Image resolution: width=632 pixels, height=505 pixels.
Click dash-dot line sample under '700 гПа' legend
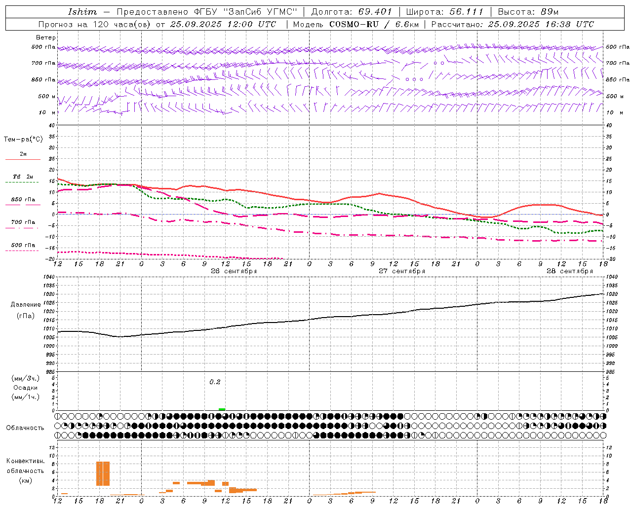click(x=22, y=228)
